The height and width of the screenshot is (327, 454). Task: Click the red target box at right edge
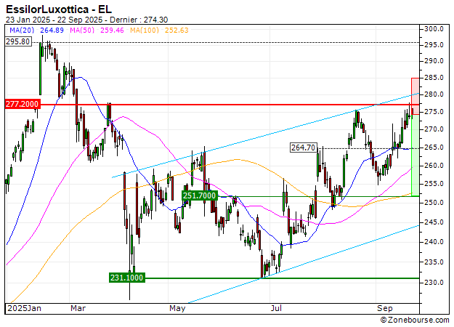[415, 86]
